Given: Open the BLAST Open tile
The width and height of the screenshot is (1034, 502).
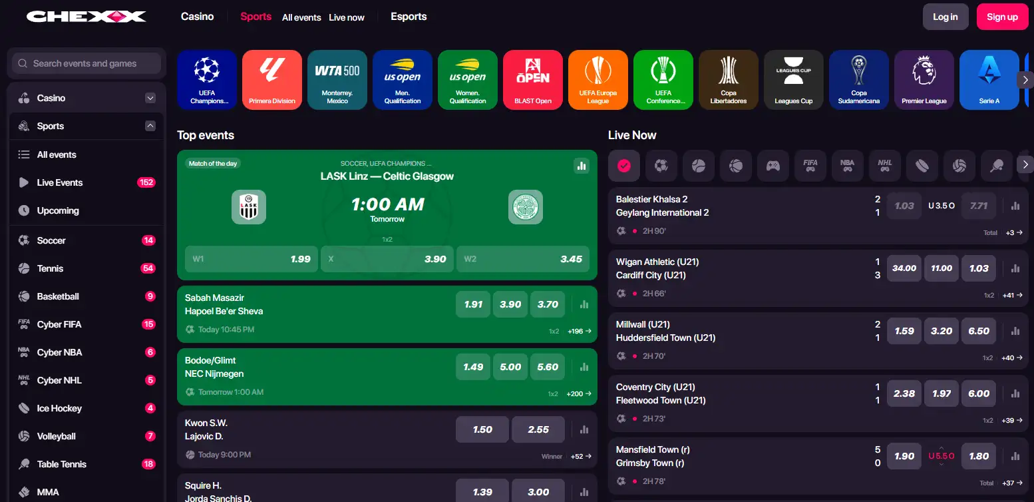Looking at the screenshot, I should (x=533, y=80).
